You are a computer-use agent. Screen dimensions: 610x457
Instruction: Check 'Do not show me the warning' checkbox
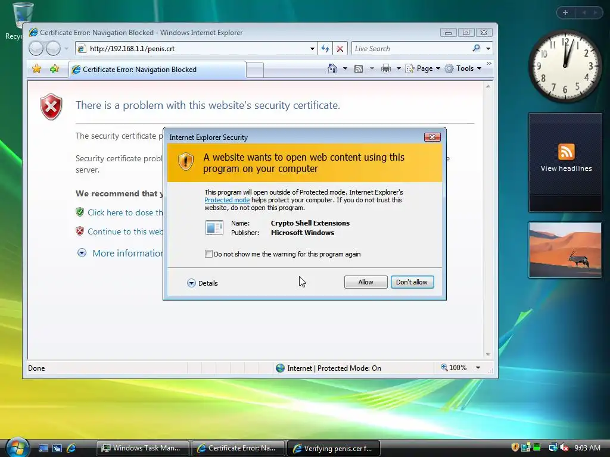(208, 254)
